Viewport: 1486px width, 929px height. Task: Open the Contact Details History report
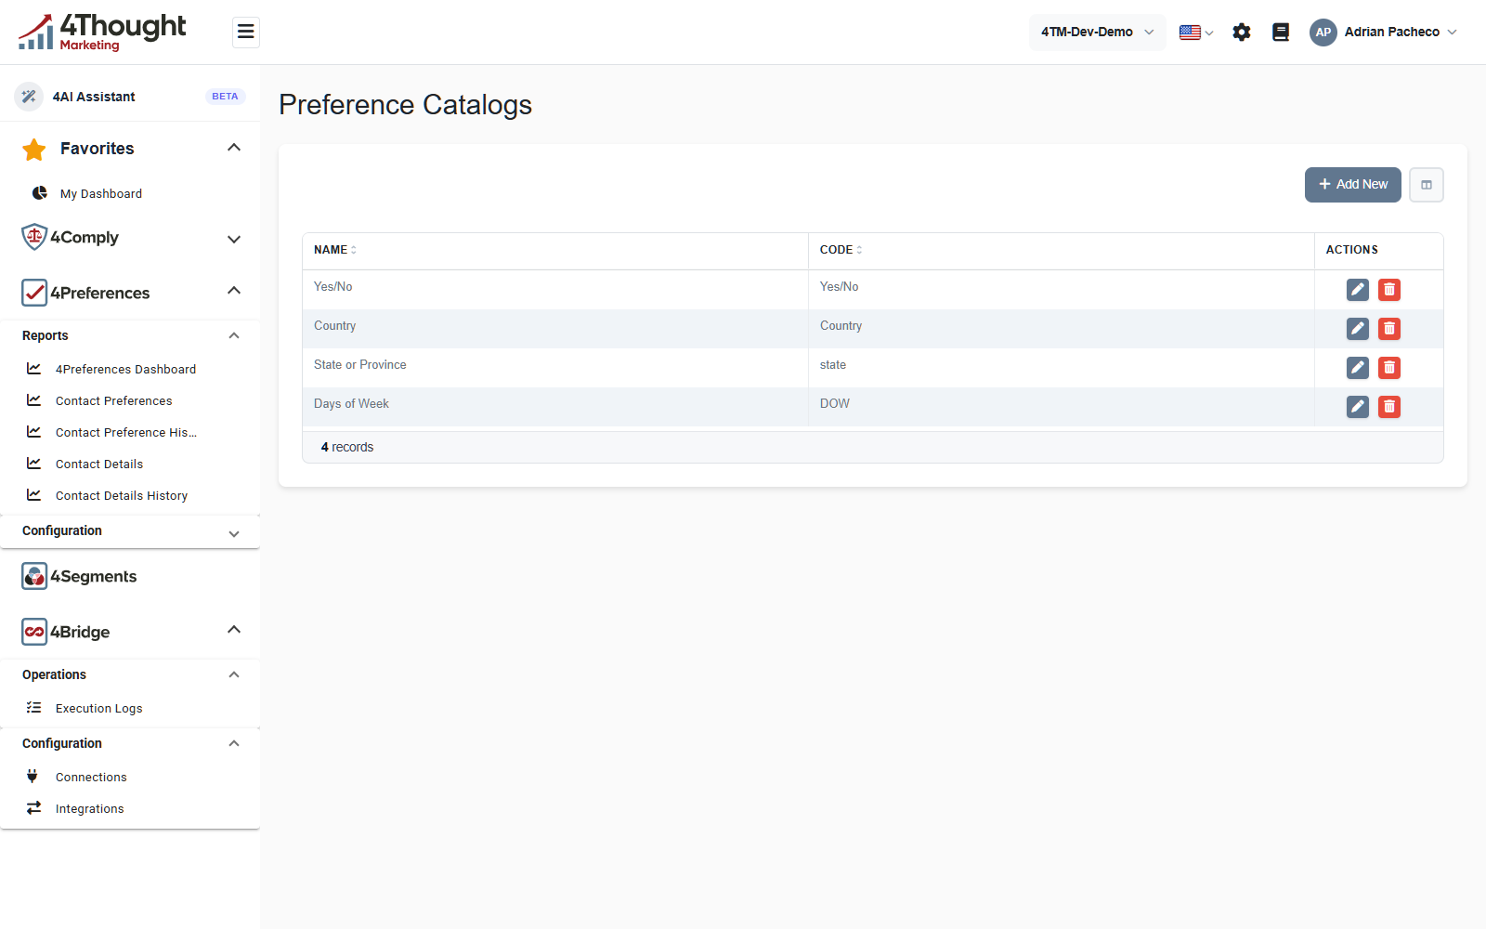tap(122, 495)
